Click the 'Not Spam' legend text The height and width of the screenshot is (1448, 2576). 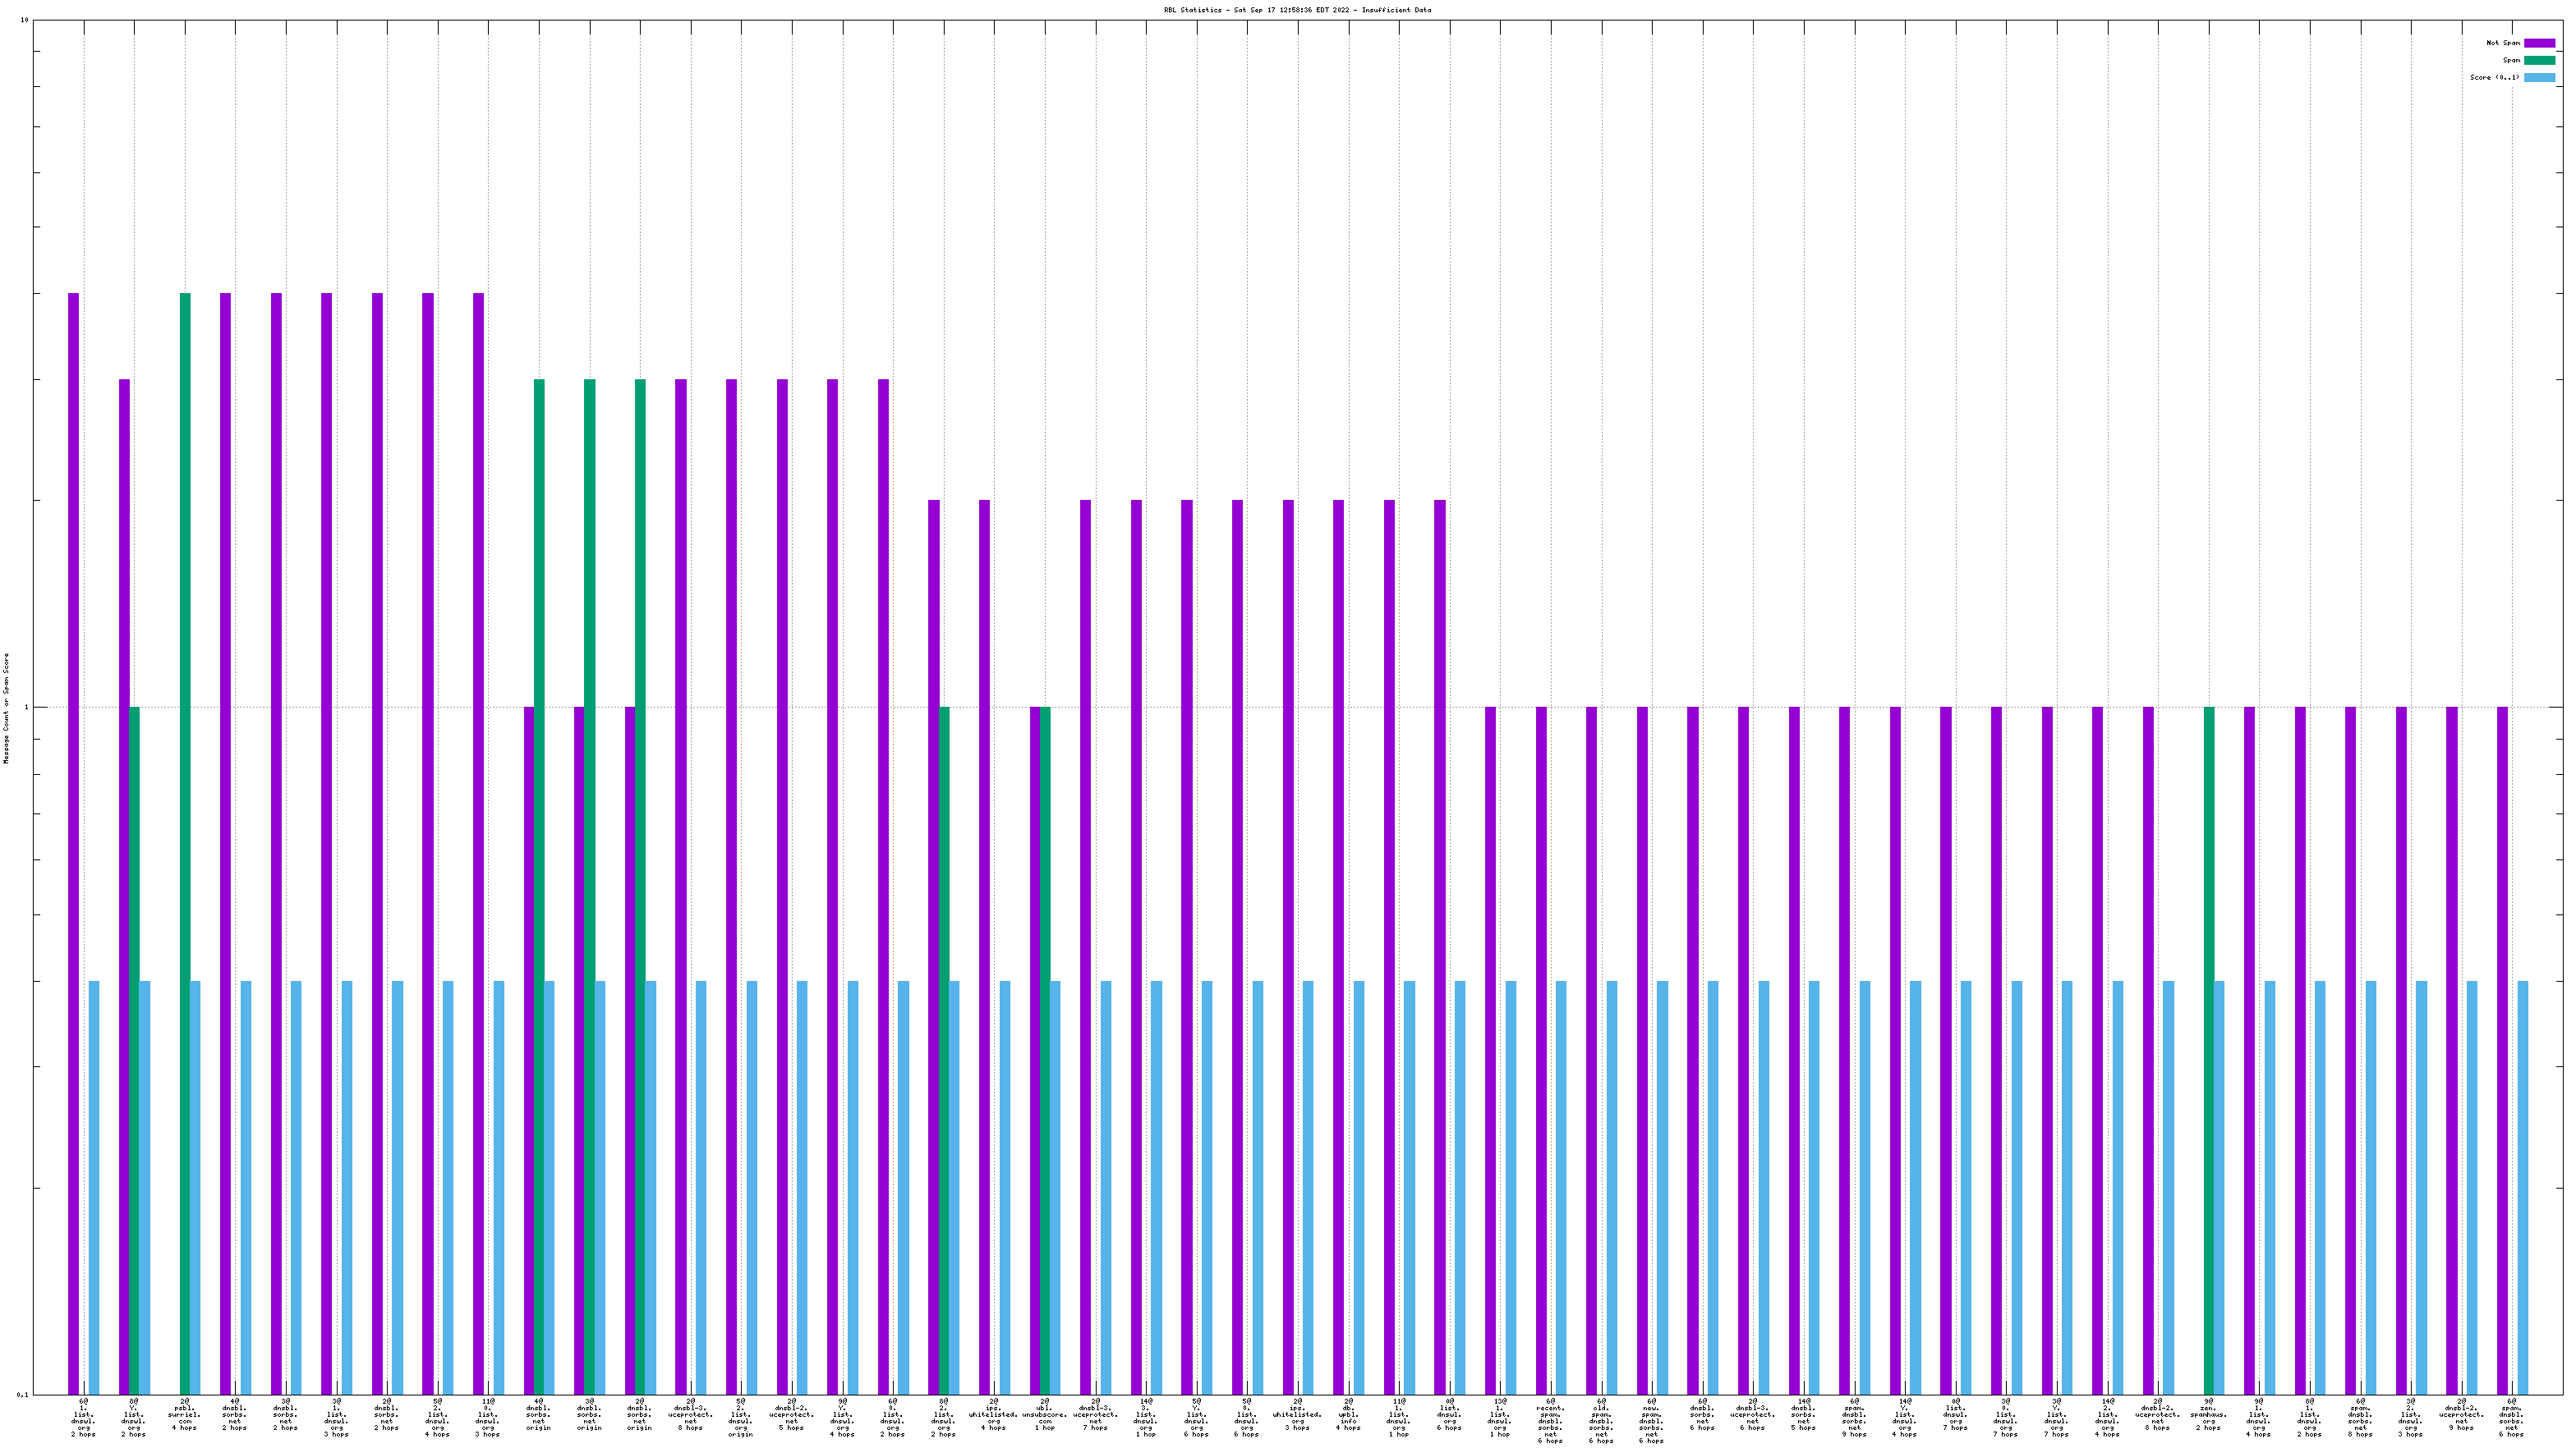coord(2503,43)
